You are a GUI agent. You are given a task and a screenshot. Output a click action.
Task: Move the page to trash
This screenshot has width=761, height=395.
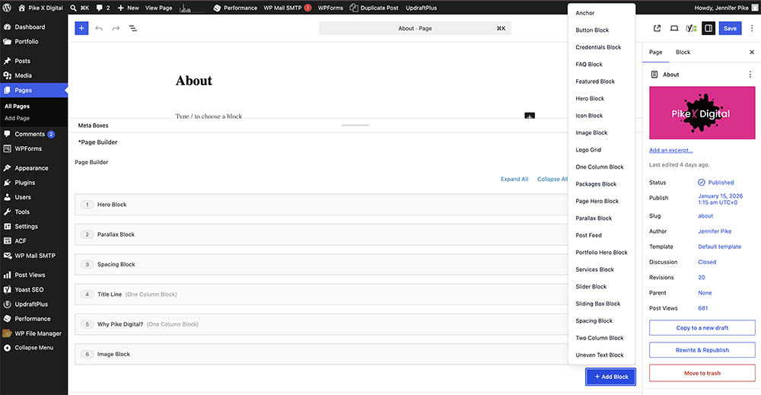click(702, 373)
